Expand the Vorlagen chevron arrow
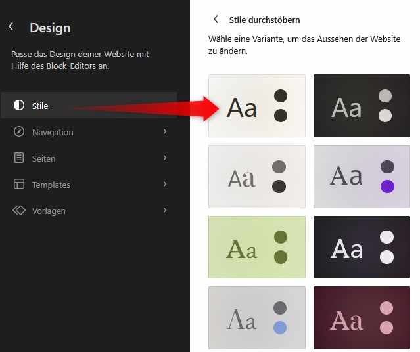 (x=165, y=210)
